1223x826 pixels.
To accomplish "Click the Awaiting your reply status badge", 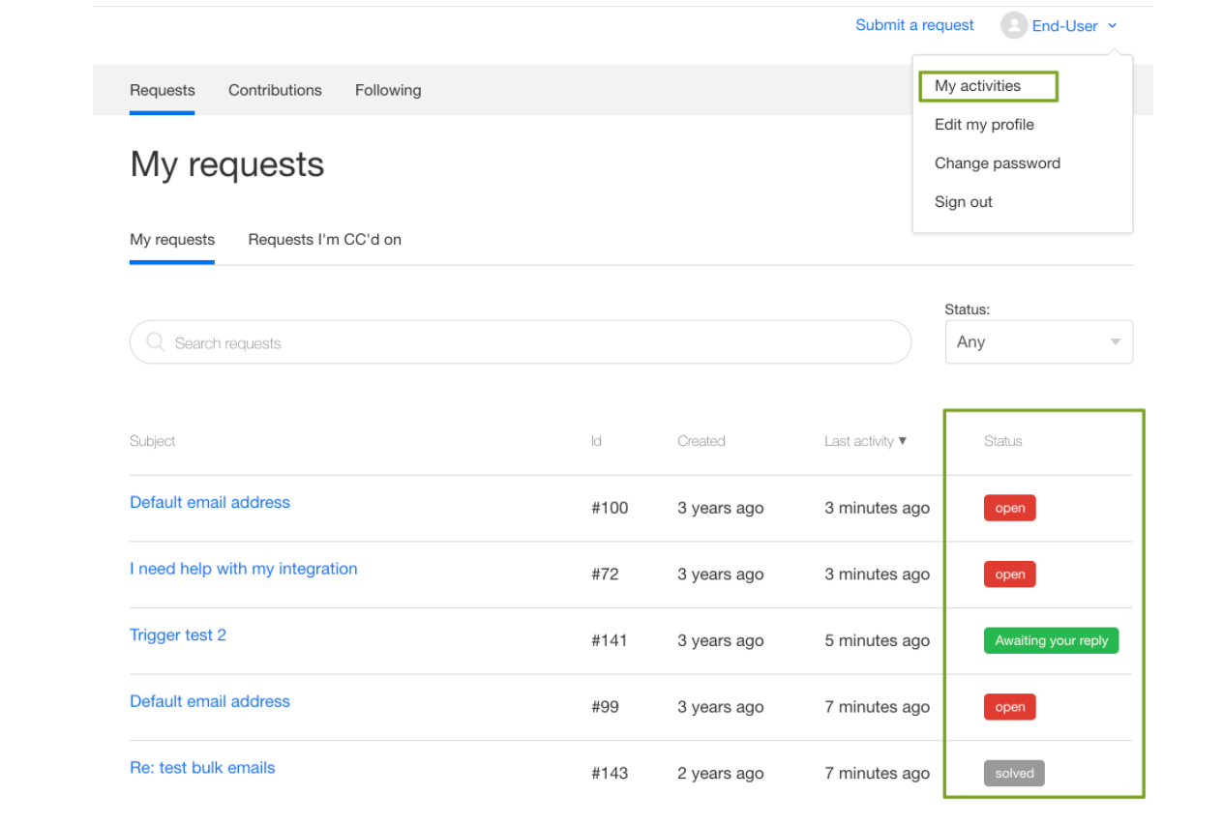I will (x=1051, y=640).
